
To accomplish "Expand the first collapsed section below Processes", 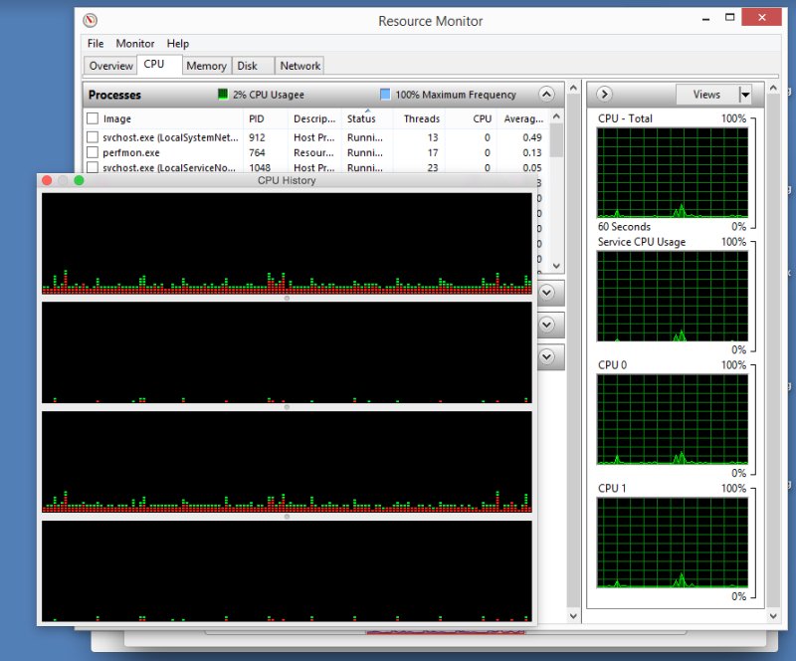I will coord(546,293).
